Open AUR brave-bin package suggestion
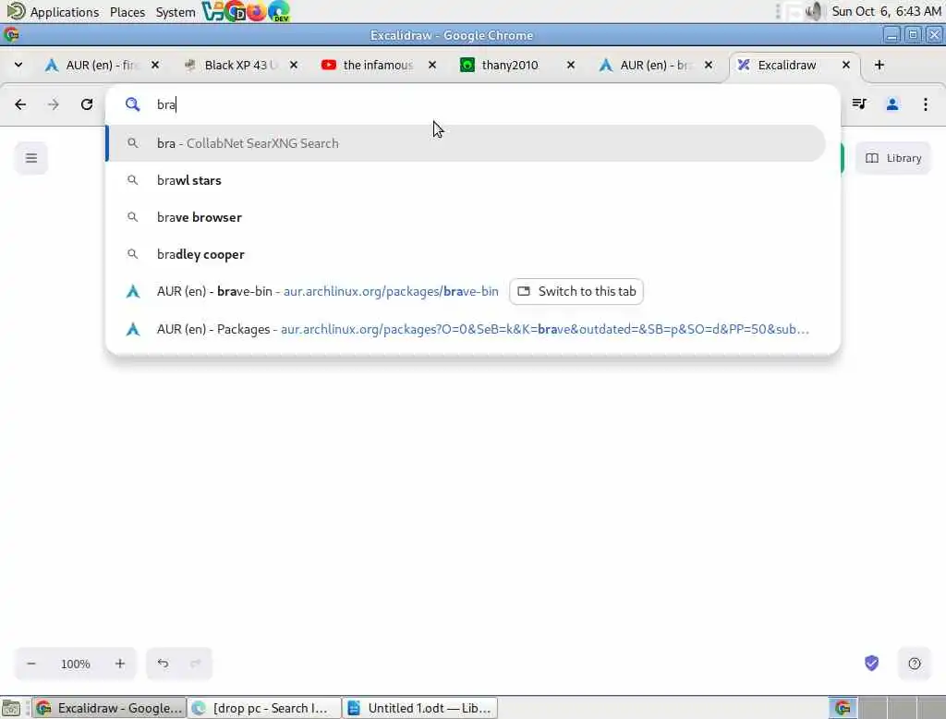 coord(327,292)
